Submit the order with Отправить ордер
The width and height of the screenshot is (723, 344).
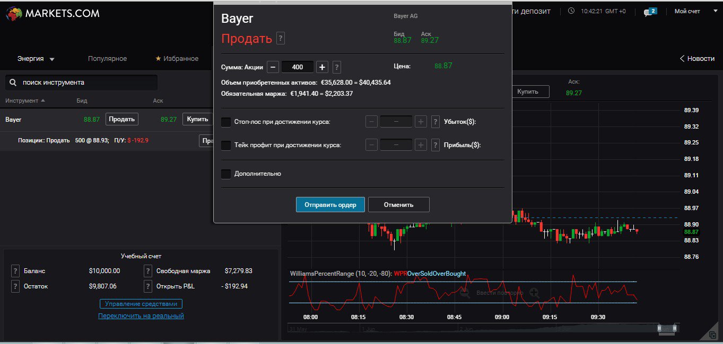[330, 204]
